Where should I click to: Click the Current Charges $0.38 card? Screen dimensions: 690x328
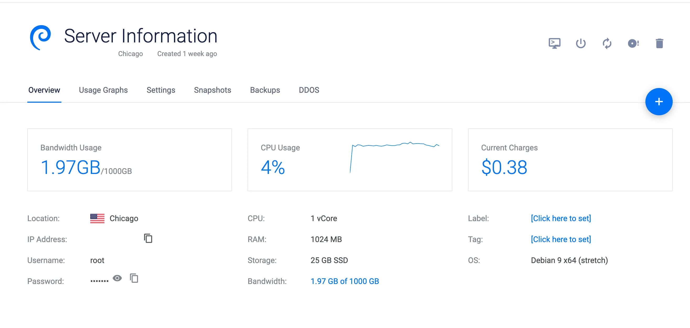tap(570, 160)
